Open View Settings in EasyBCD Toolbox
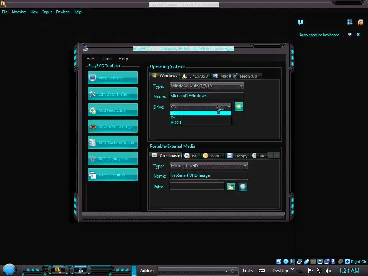 coord(112,78)
